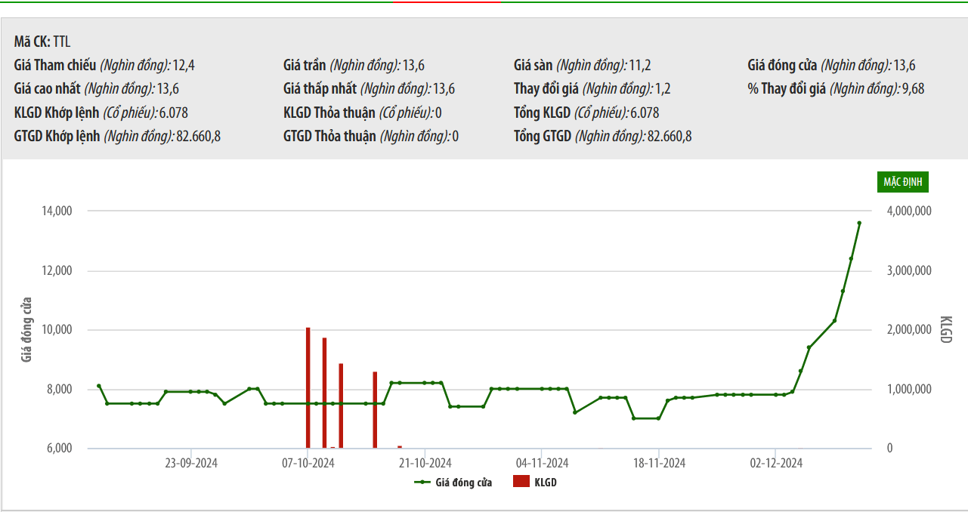Click the vertical KLGD right axis title
The image size is (968, 512).
(x=945, y=329)
